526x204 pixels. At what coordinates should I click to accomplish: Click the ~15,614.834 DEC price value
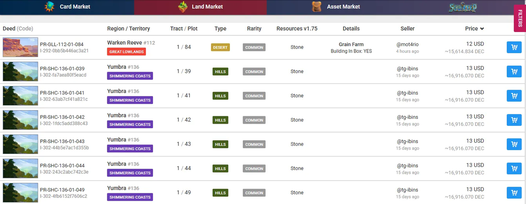[464, 52]
